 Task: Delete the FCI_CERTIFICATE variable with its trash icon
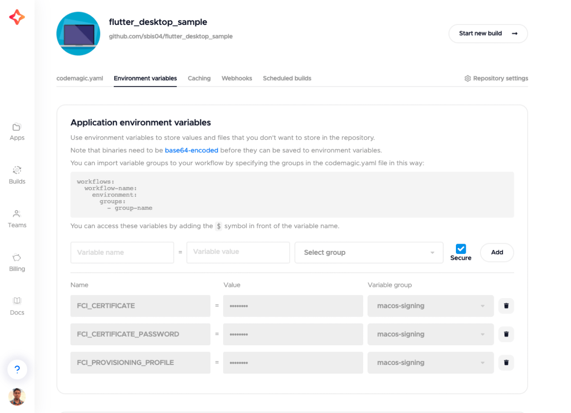click(x=506, y=306)
